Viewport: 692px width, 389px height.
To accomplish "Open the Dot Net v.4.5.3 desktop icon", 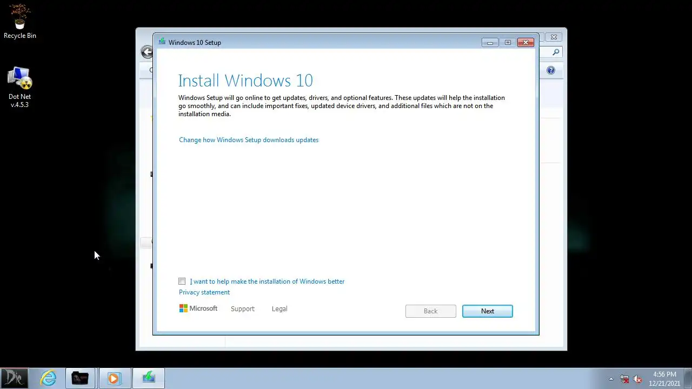I will [20, 87].
